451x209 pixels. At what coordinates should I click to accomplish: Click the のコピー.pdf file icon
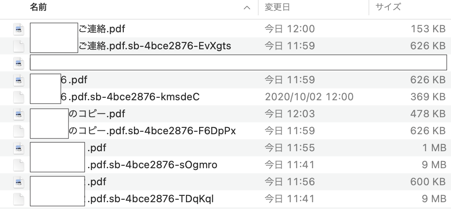click(x=19, y=114)
